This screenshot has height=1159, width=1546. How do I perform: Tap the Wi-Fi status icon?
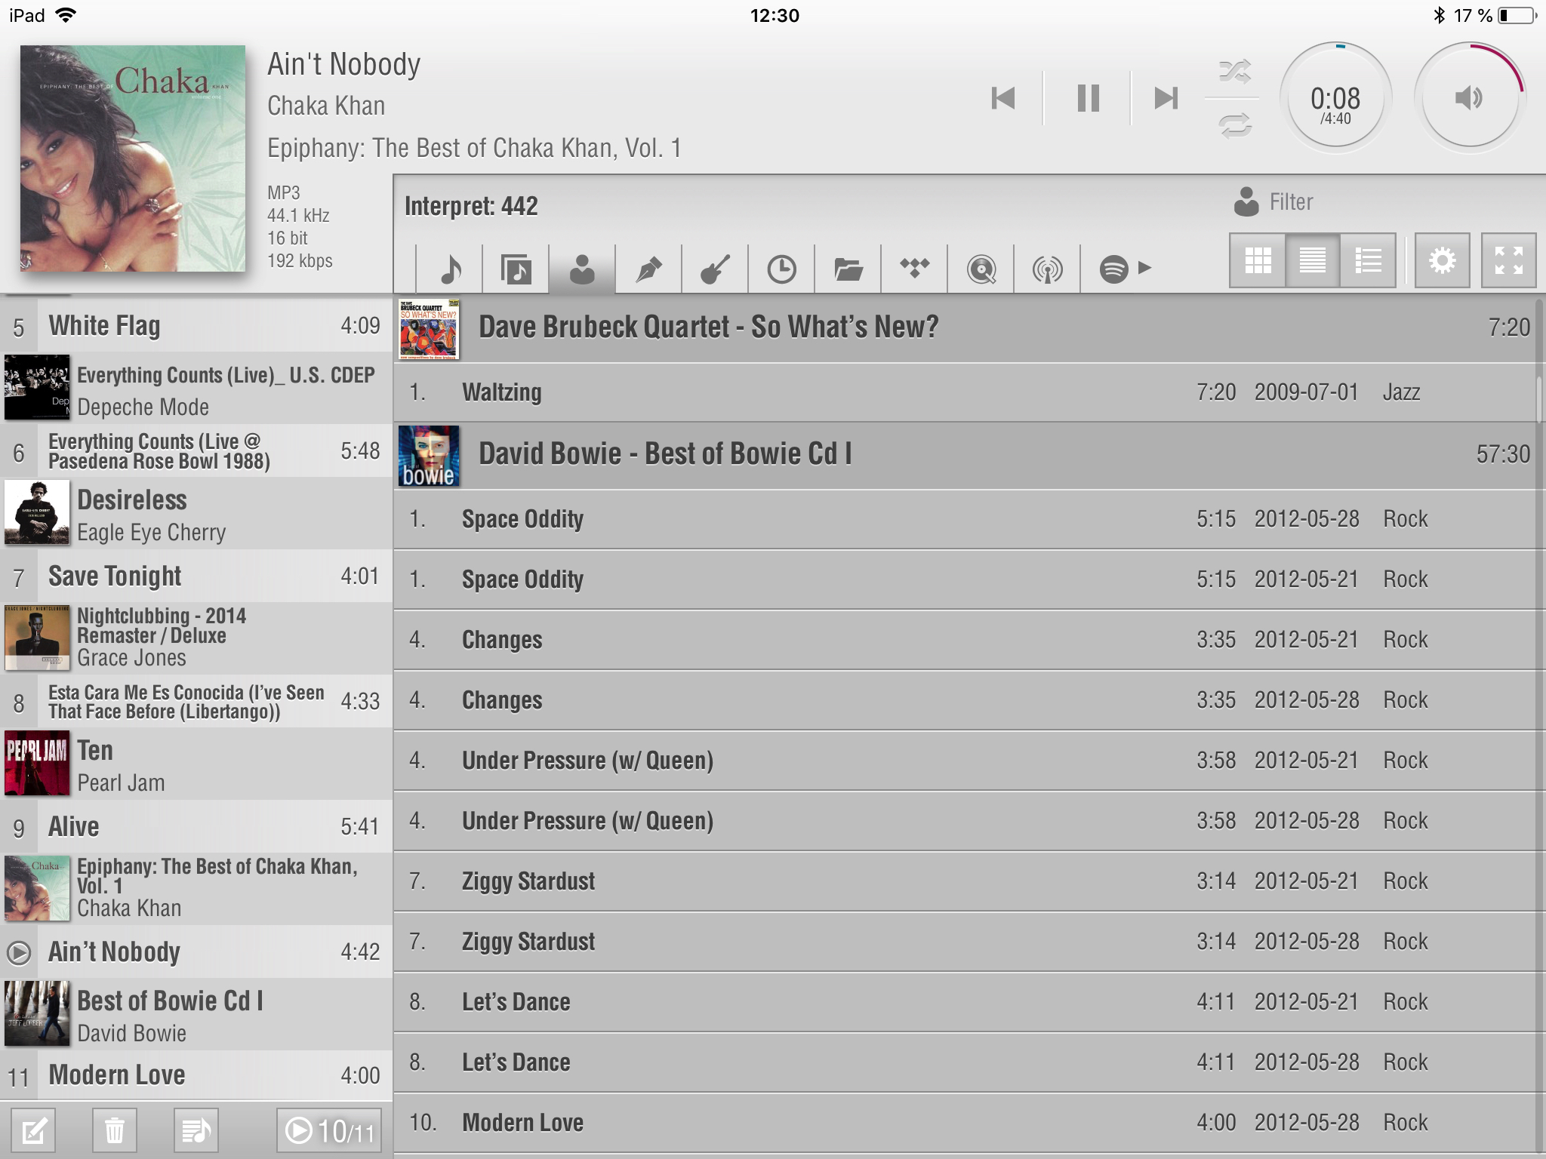pyautogui.click(x=66, y=15)
